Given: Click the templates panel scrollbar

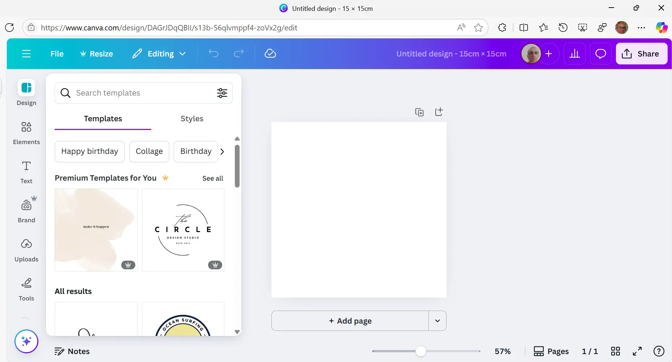Looking at the screenshot, I should (x=237, y=167).
